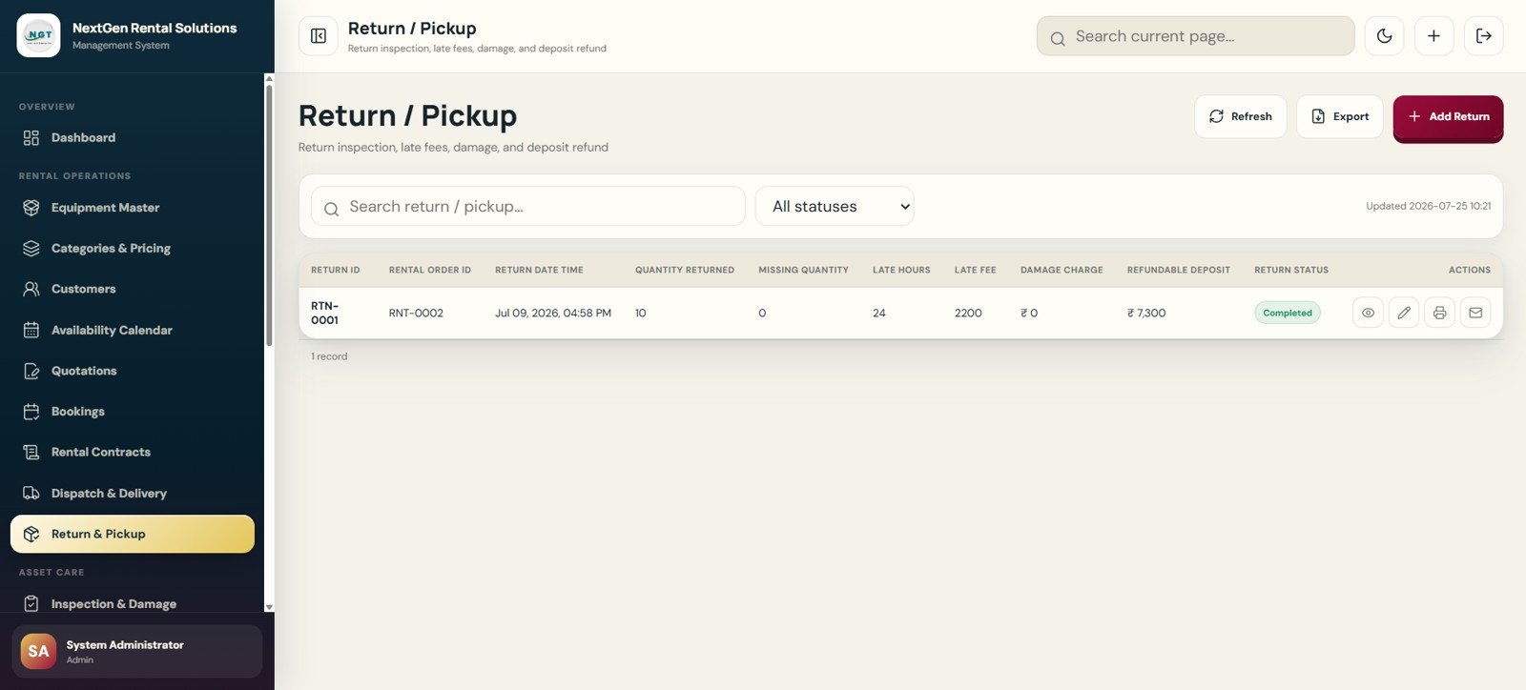
Task: Click the NextGen Rental Solutions logo
Action: coord(38,35)
